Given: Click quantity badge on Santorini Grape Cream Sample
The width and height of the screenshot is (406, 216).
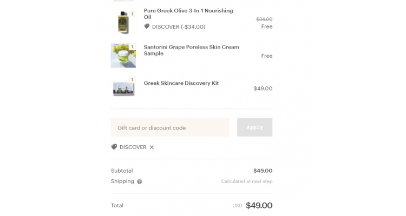Looking at the screenshot, I should point(132,47).
